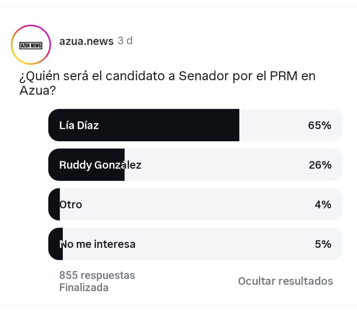
Task: Open the 855 respuestas count
Action: point(97,275)
